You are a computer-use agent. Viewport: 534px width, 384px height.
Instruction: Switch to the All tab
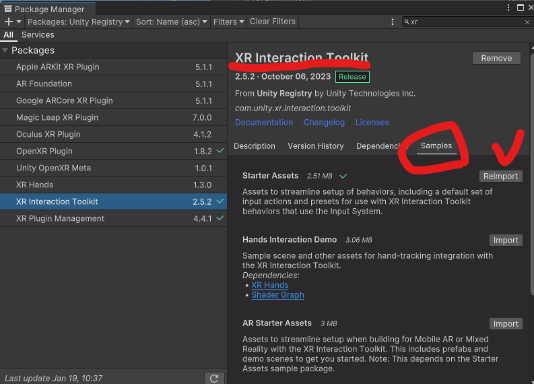9,35
